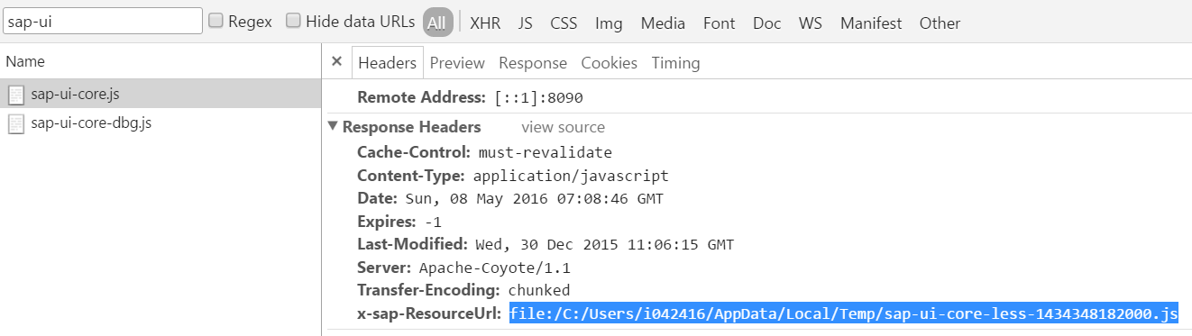1192x336 pixels.
Task: Open the Cookies tab
Action: click(610, 63)
